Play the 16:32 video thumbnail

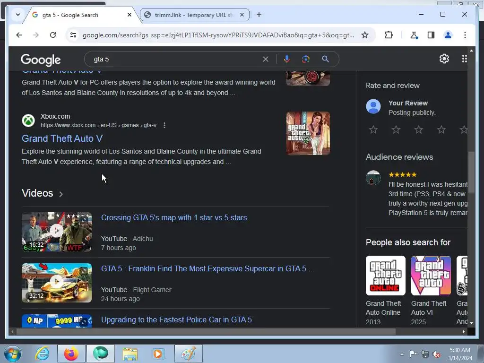(x=57, y=232)
